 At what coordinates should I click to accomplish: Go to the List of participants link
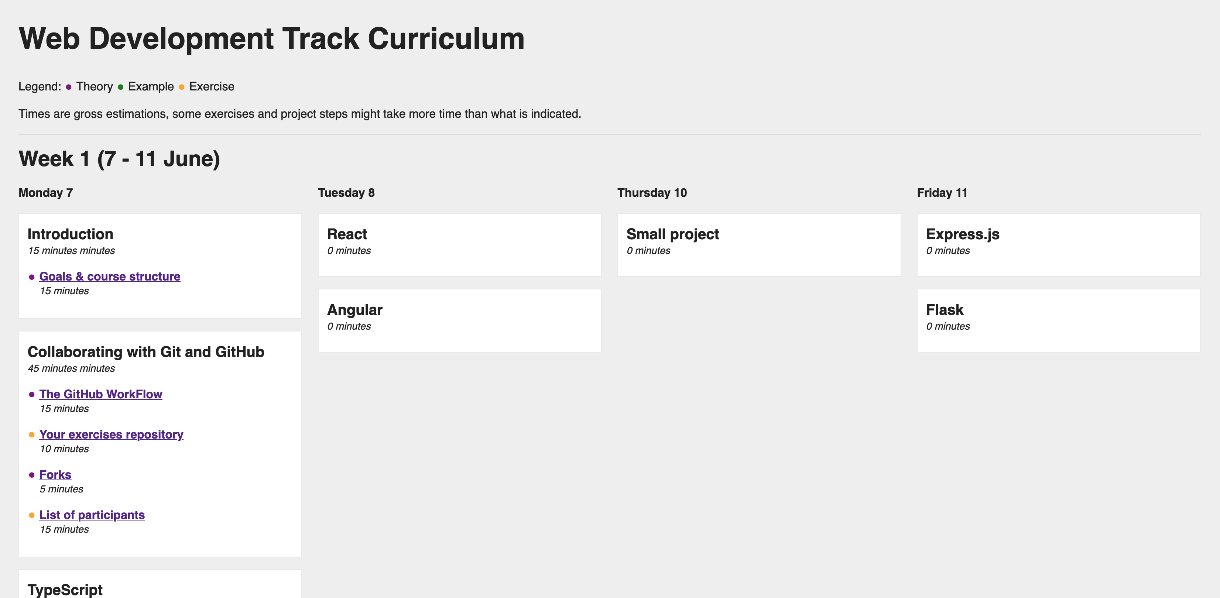92,515
